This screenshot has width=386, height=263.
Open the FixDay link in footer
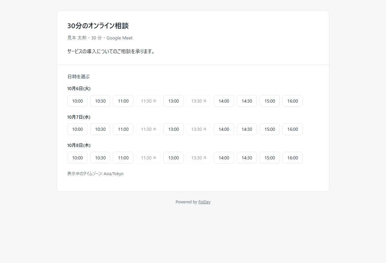click(204, 202)
